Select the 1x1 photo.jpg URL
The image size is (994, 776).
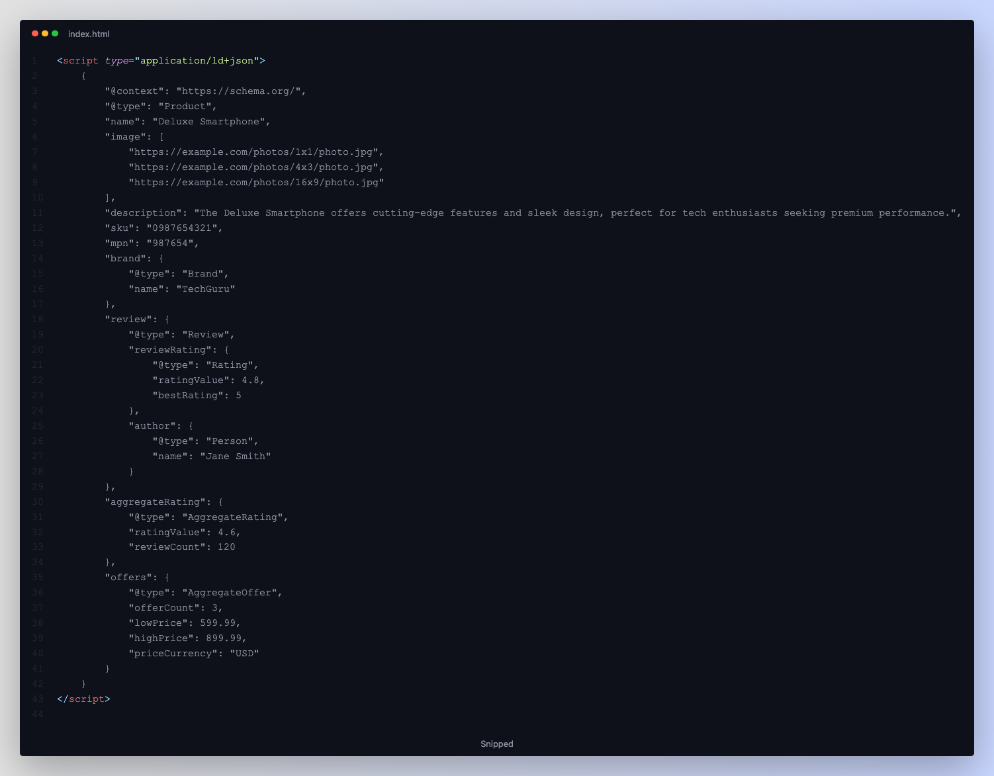254,151
